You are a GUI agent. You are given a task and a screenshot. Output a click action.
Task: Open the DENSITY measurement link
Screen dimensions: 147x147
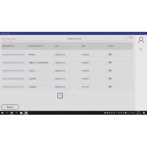[x=14, y=71]
